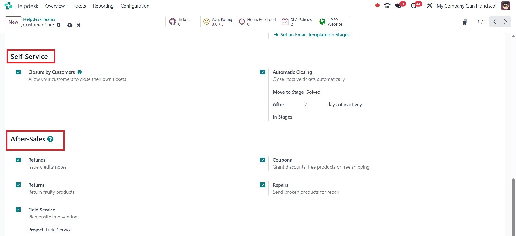Disable the Automatic Closing checkbox

point(263,72)
